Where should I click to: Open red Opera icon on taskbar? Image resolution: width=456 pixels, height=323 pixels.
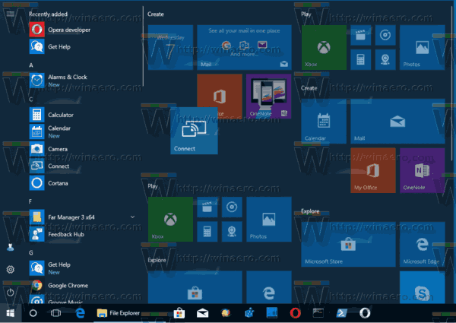295,313
